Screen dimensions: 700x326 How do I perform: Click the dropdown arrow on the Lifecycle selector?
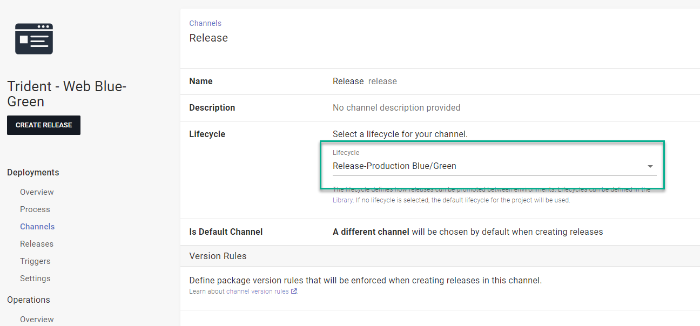click(x=650, y=166)
